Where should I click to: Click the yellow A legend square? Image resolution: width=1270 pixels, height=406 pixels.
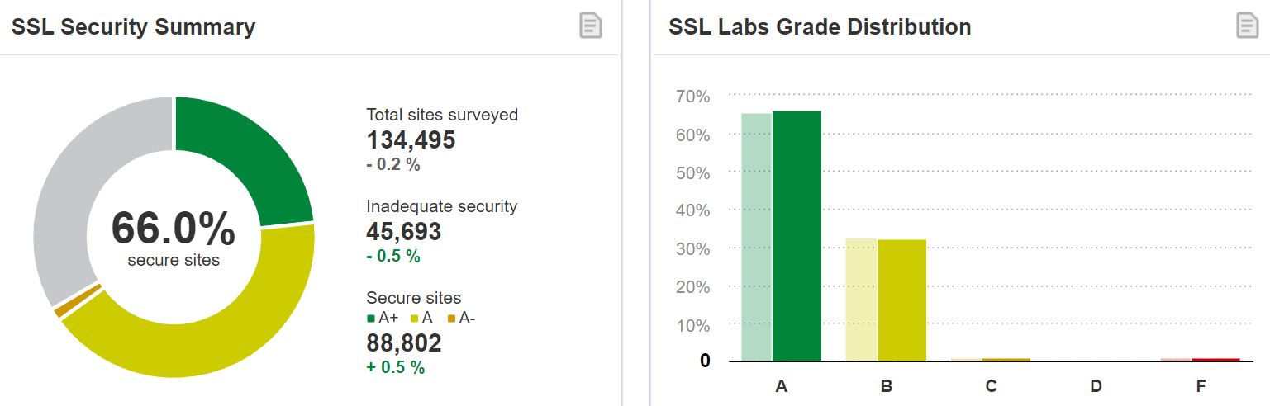413,319
